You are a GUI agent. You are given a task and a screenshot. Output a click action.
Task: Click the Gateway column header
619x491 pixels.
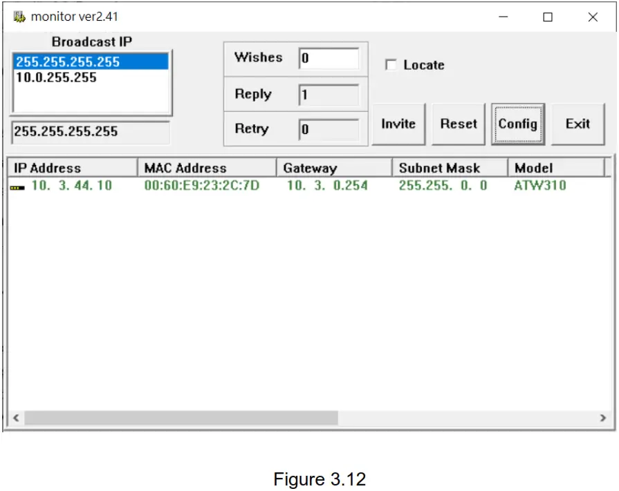334,168
